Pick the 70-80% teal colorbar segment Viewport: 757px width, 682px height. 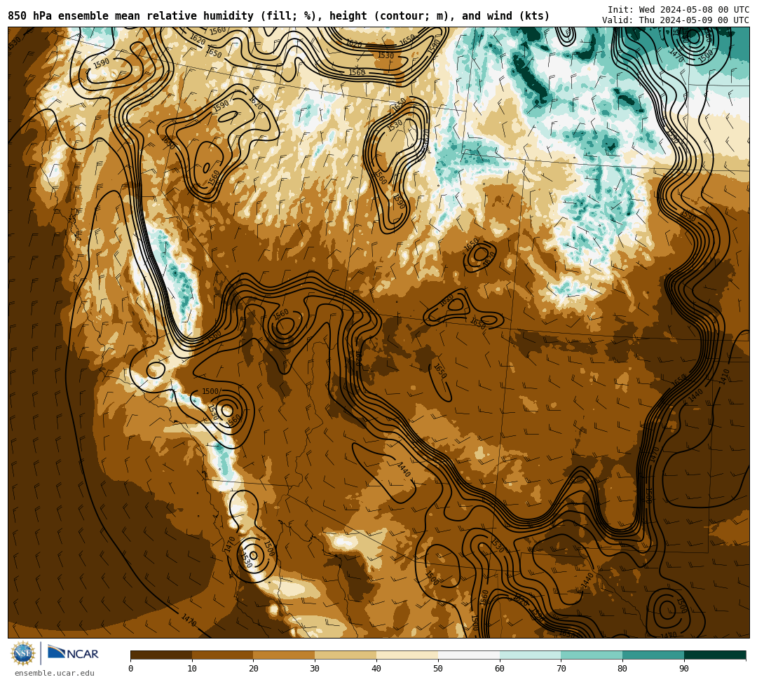592,655
